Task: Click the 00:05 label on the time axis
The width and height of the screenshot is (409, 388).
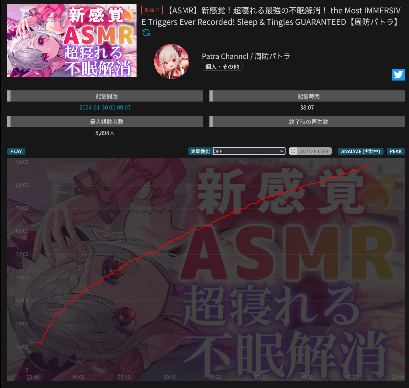Action: click(x=78, y=377)
